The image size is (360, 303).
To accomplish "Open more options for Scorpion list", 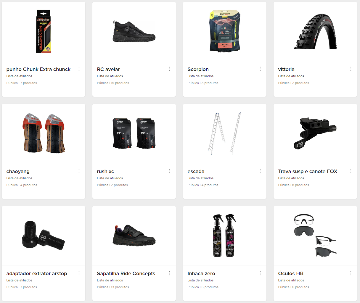I will pos(260,69).
